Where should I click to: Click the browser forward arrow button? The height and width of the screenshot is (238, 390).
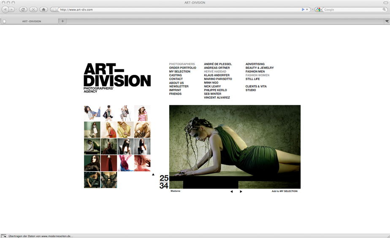12,9
